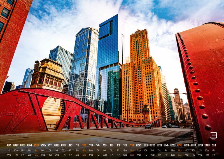
Task: Choose the orange Sunday date 26
Action: (180, 145)
